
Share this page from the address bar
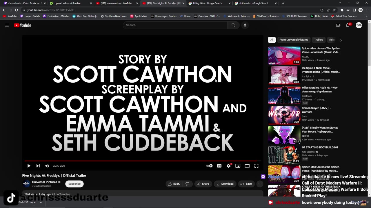(x=328, y=10)
